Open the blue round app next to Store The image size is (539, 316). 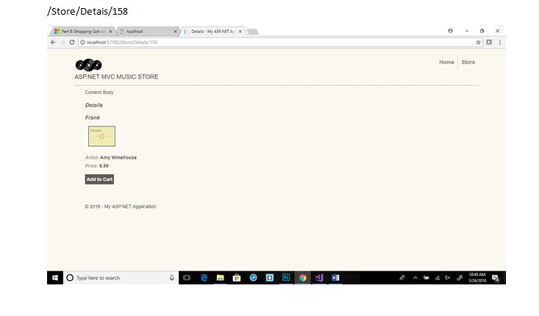[x=254, y=278]
